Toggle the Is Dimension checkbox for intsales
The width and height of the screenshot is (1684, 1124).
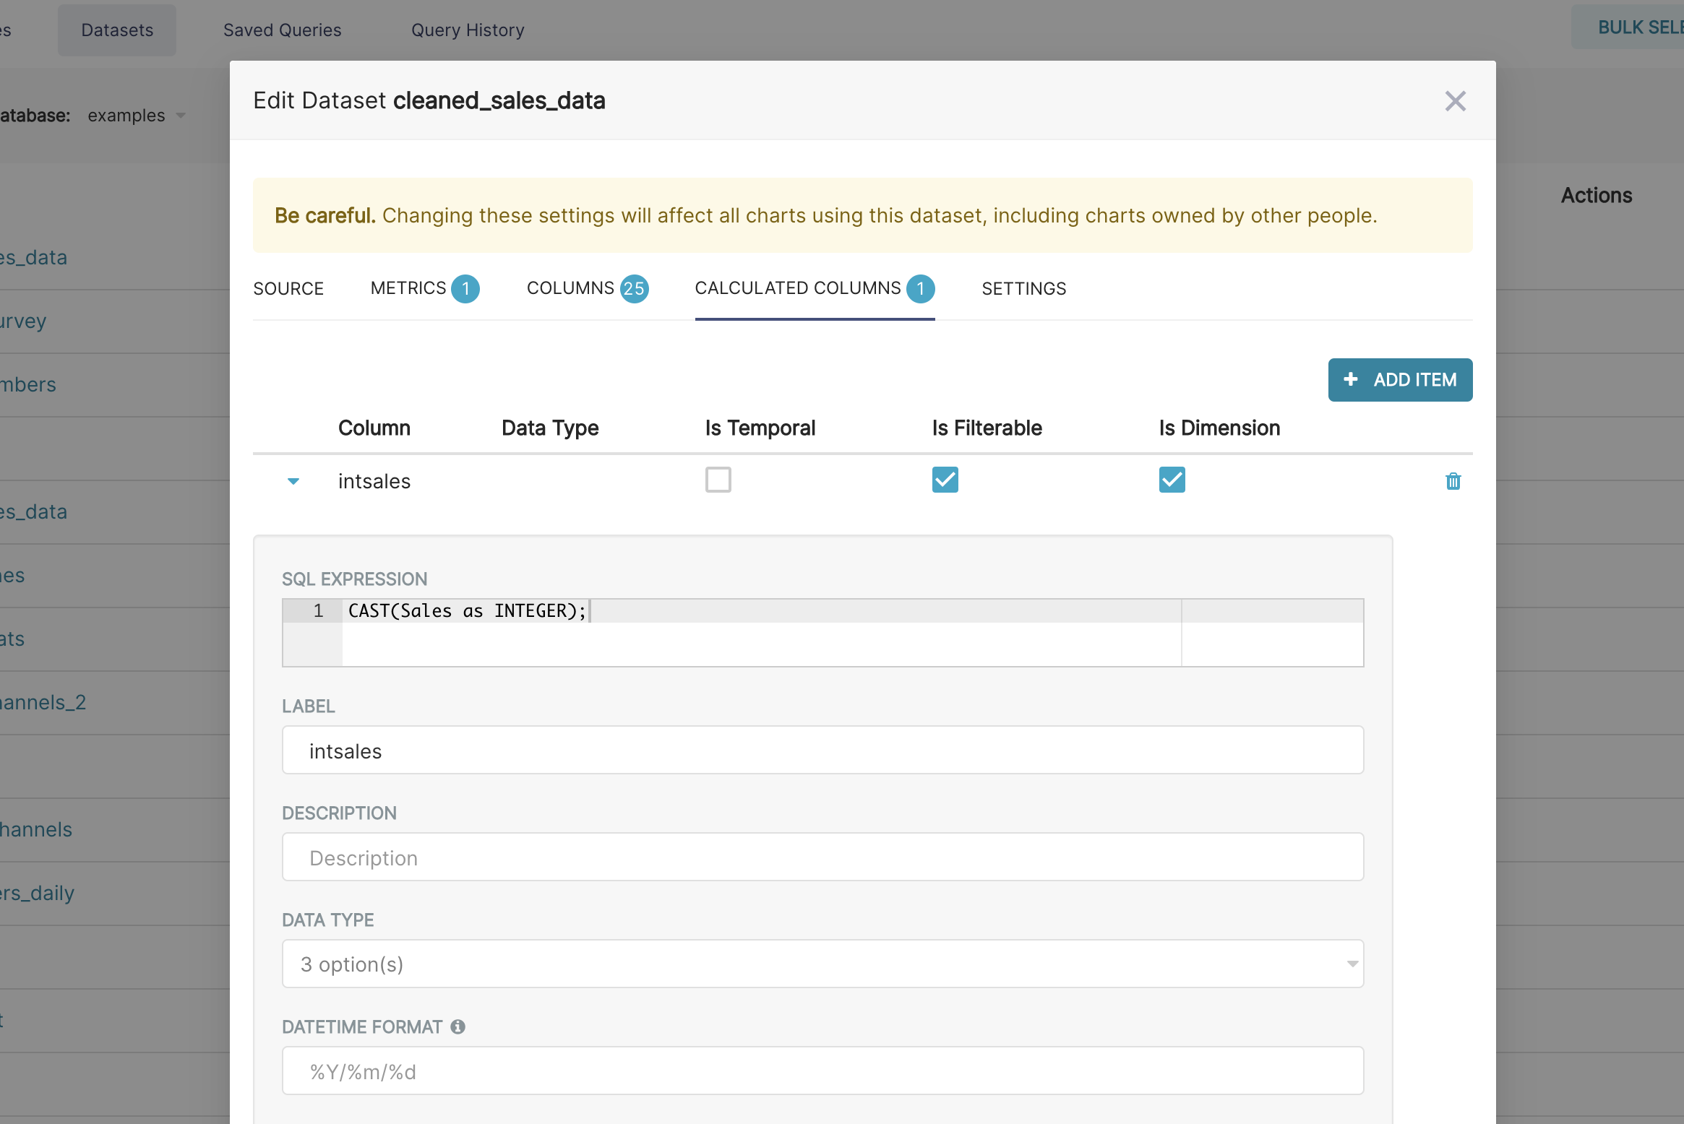pyautogui.click(x=1172, y=479)
